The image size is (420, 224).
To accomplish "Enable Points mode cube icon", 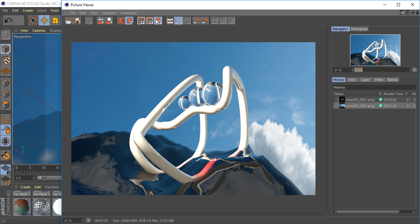I will coord(6,82).
